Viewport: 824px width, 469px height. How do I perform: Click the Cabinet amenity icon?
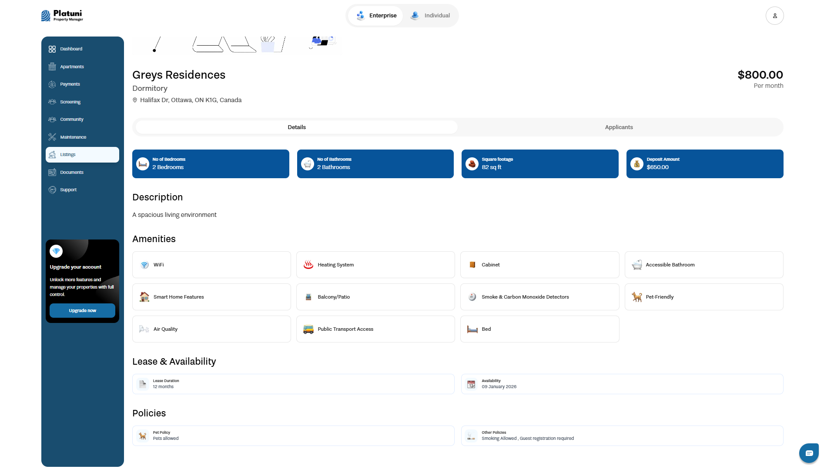(x=472, y=265)
